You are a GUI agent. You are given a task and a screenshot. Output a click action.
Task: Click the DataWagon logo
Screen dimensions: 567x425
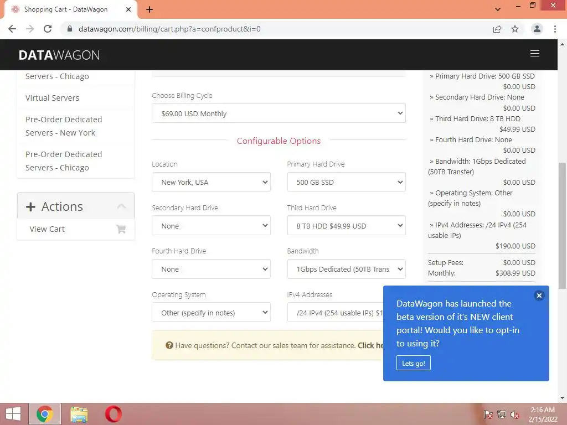[x=59, y=55]
